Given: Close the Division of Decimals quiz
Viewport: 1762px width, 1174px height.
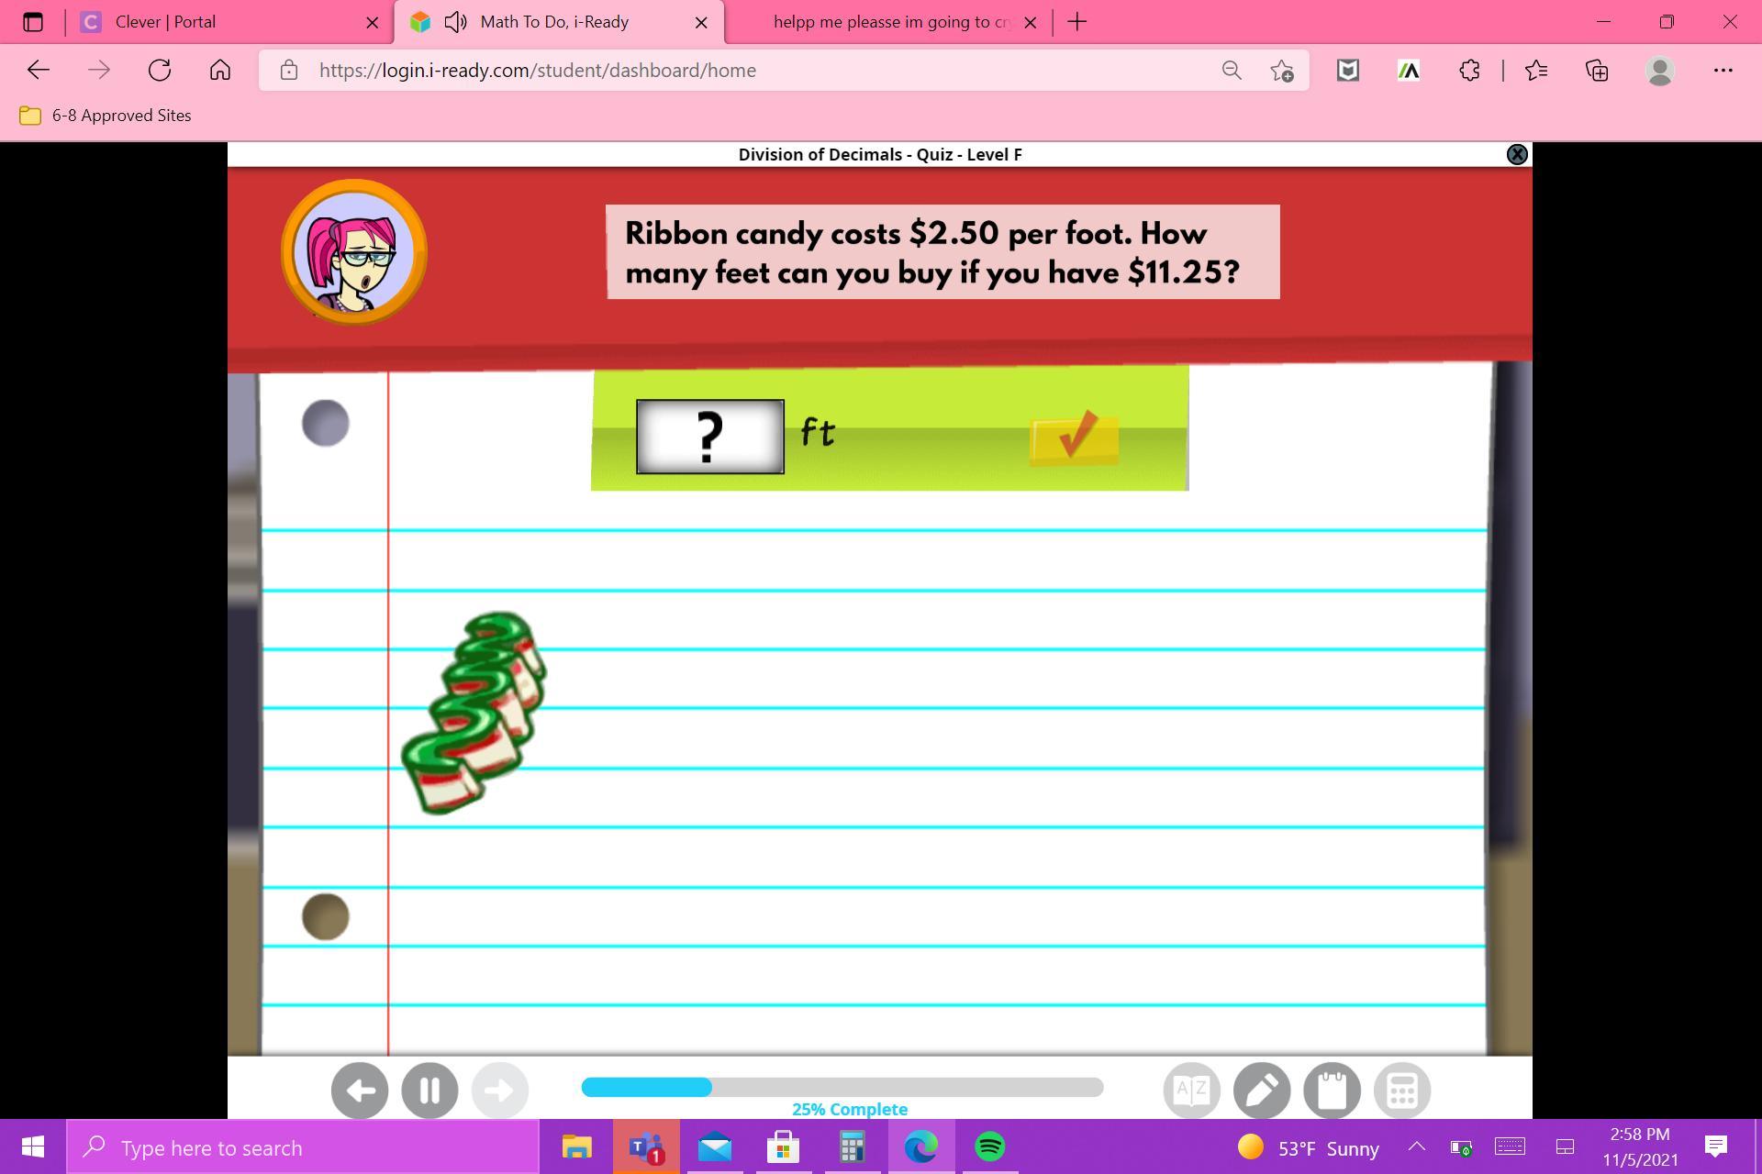Looking at the screenshot, I should [x=1517, y=154].
